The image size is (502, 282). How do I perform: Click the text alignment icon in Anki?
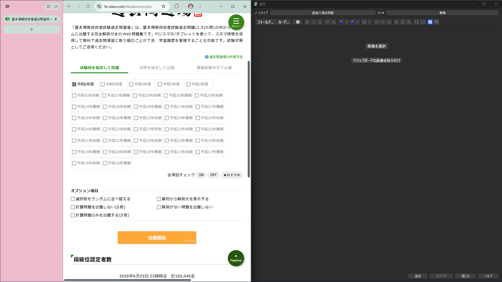389,22
